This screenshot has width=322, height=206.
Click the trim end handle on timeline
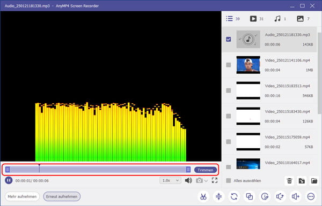coord(188,169)
